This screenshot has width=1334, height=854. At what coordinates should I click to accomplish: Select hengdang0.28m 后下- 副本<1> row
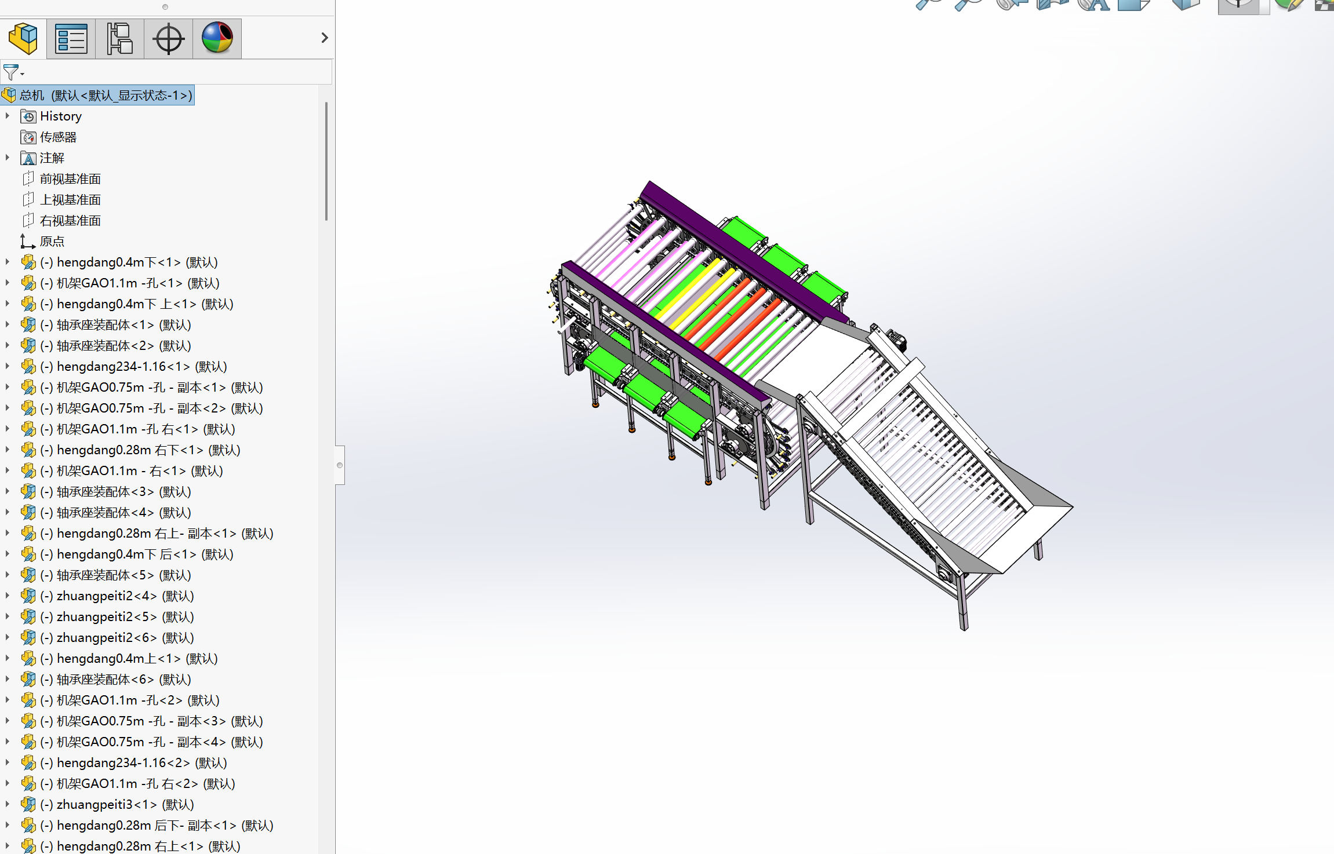[157, 826]
